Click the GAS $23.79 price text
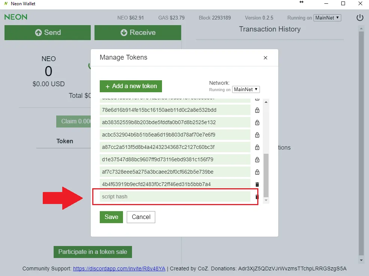Viewport: 369px width, 276px height. tap(171, 18)
